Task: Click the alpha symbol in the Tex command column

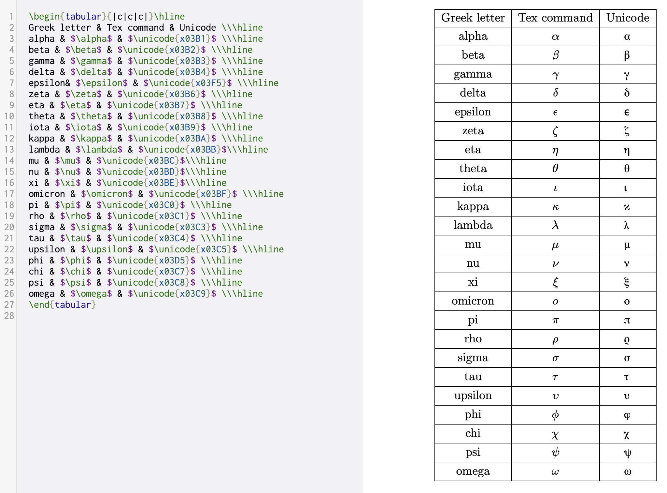Action: 555,37
